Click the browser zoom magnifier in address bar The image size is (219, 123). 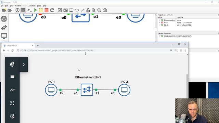click(x=171, y=51)
